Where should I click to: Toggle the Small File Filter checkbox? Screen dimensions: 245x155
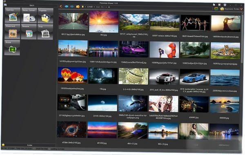click(x=35, y=149)
